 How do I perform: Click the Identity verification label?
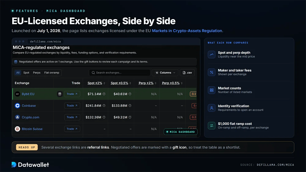coord(233,106)
